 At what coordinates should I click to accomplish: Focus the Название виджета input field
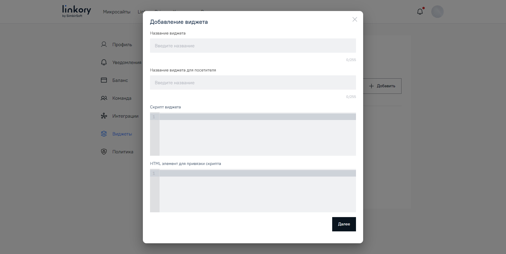click(x=253, y=46)
